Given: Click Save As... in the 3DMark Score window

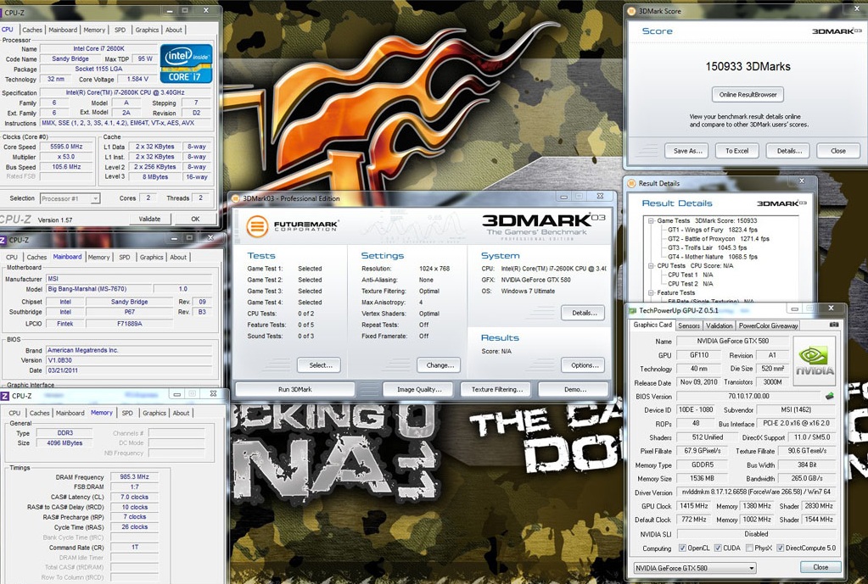Looking at the screenshot, I should pyautogui.click(x=687, y=150).
